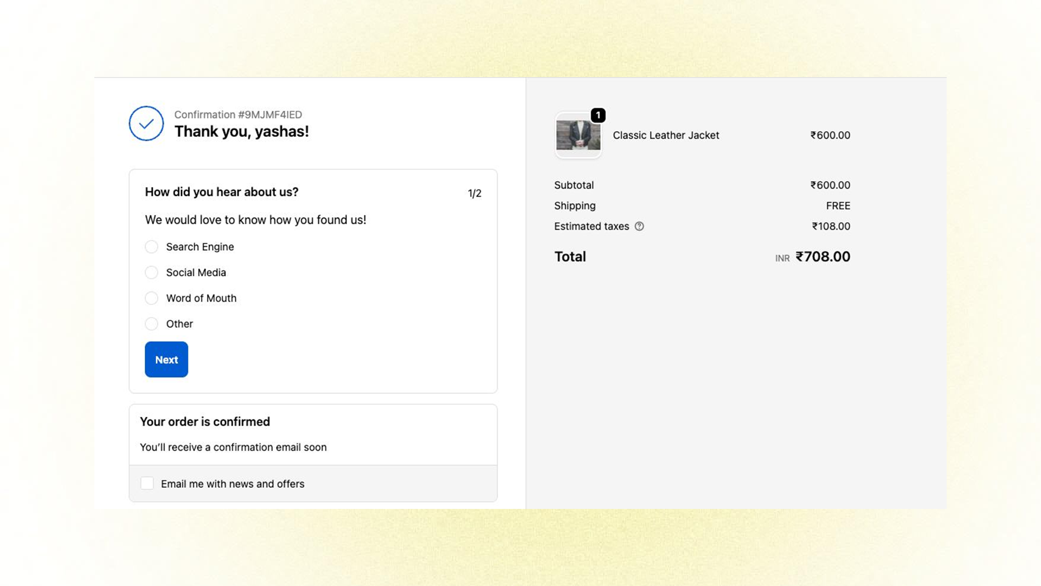Viewport: 1041px width, 586px height.
Task: Click the FREE shipping label
Action: pos(839,206)
